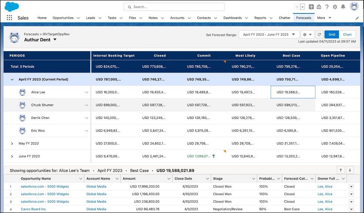The width and height of the screenshot is (364, 213).
Task: Collapse the April FY 2023 period
Action: pyautogui.click(x=12, y=80)
